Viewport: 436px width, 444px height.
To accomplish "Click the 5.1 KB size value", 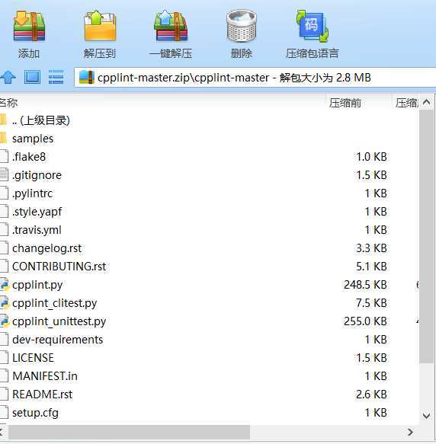I will pyautogui.click(x=371, y=267).
